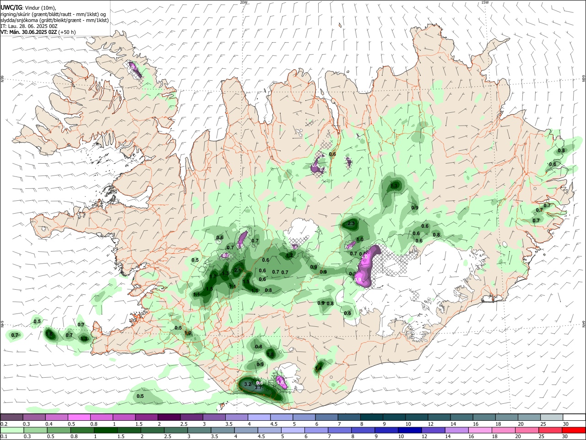586x440 pixels.
Task: Pick the bright pink snow-scale swatch labelled 0.5
Action: coord(79,417)
